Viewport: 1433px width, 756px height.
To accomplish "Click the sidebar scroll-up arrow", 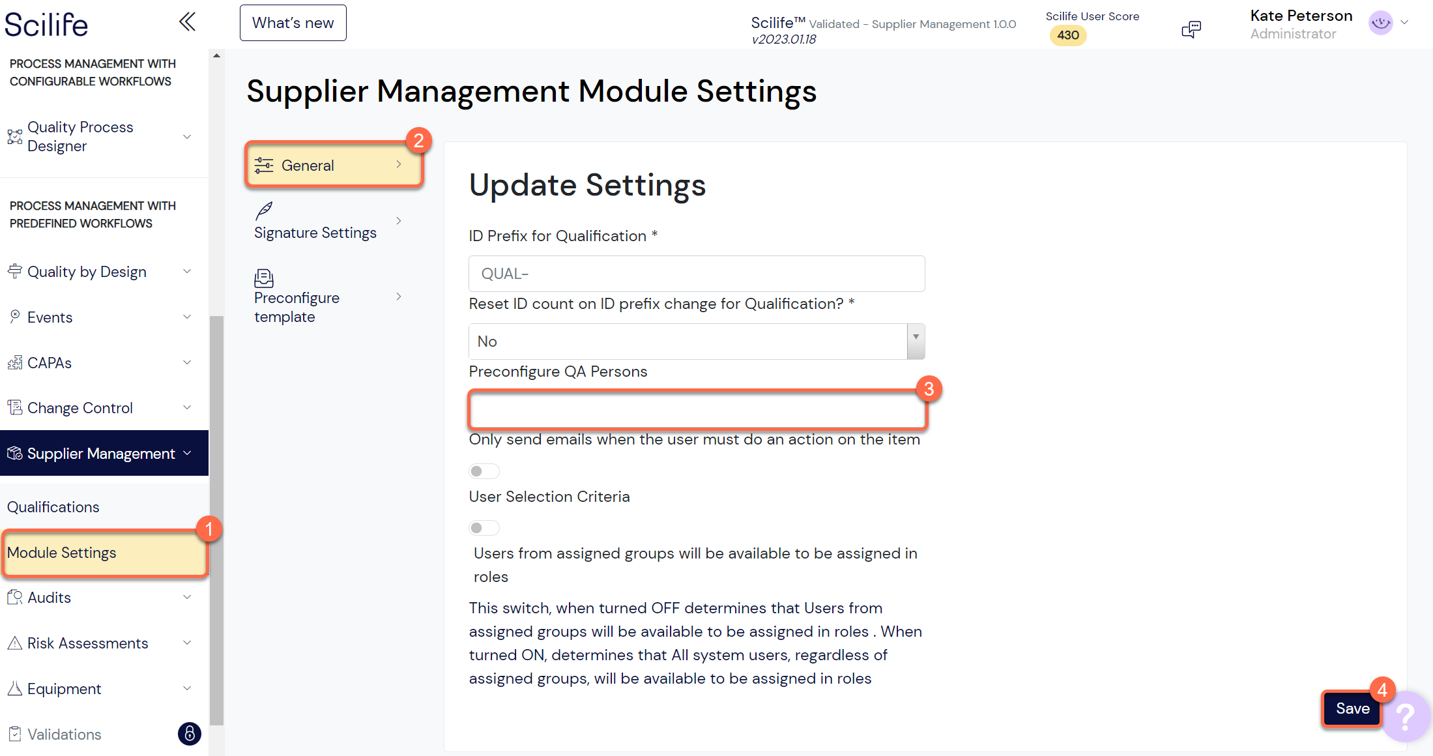I will 217,55.
